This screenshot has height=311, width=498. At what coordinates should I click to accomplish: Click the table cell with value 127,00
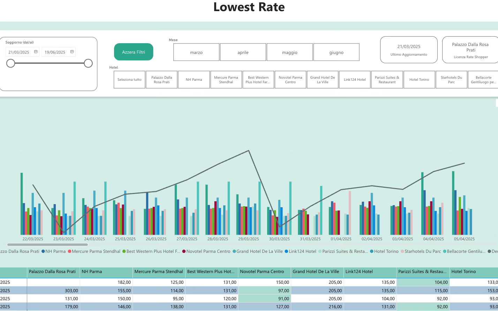(264, 307)
